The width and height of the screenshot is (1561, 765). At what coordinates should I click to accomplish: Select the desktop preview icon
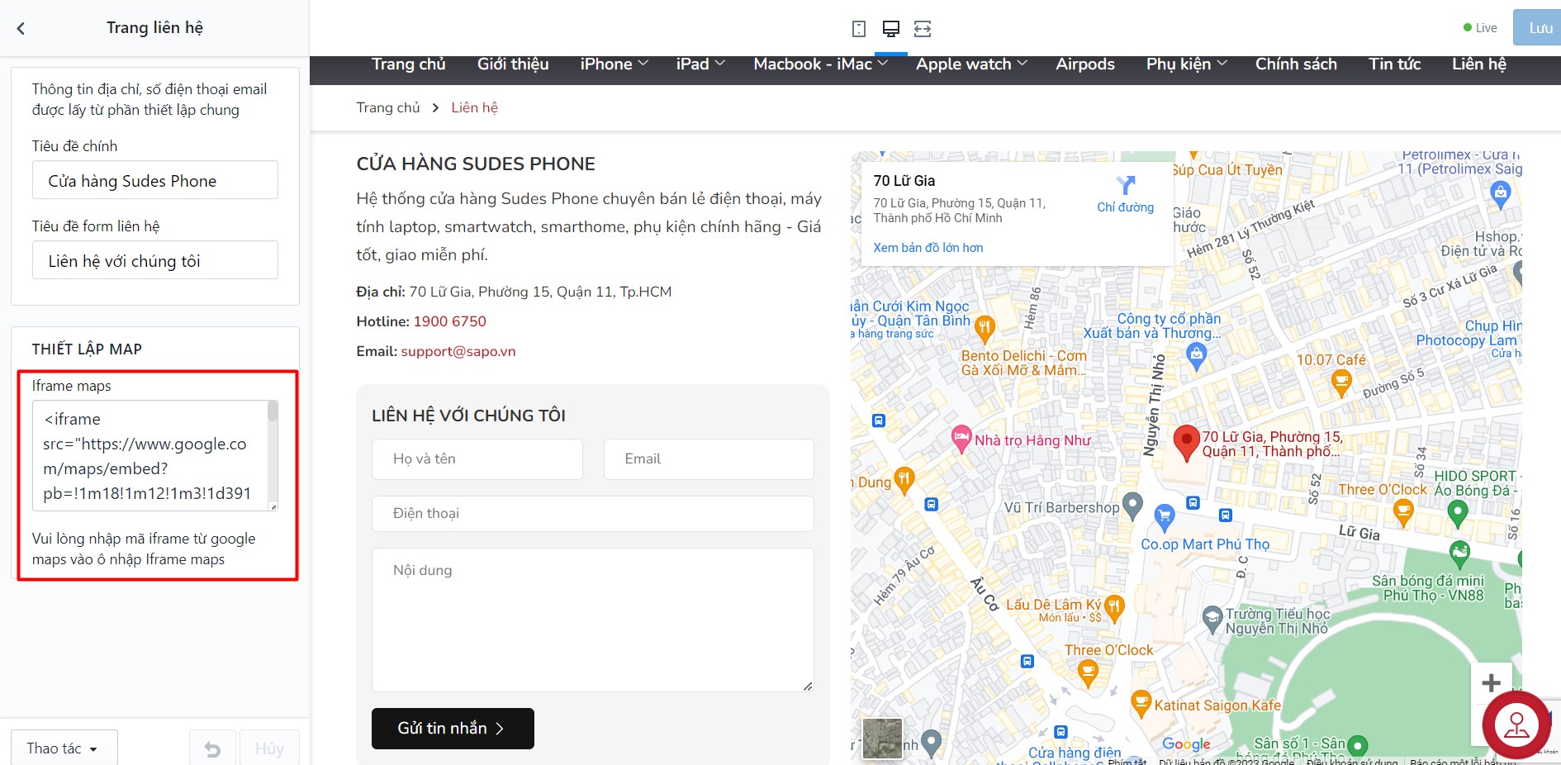pos(890,29)
